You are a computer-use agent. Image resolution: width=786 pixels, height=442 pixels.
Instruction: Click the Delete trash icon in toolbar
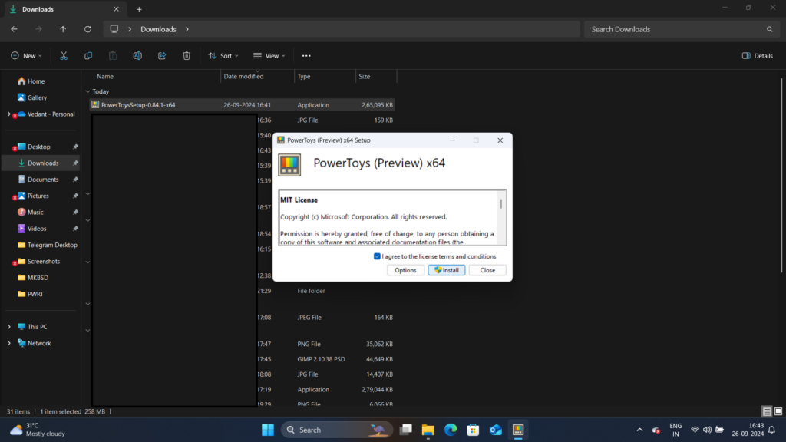coord(187,55)
